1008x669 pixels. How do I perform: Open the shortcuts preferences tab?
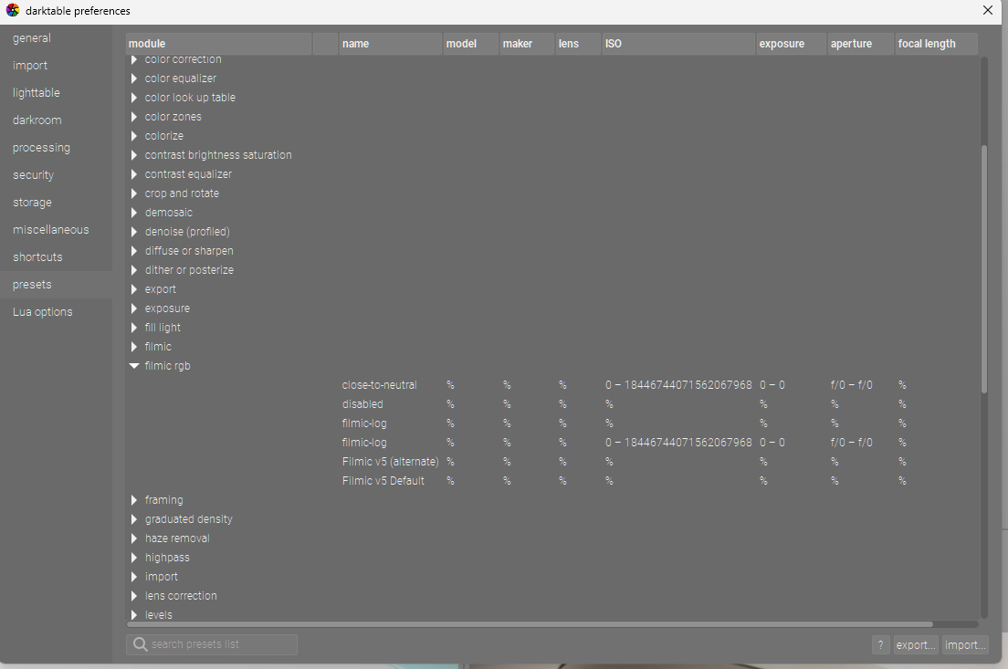pos(37,257)
